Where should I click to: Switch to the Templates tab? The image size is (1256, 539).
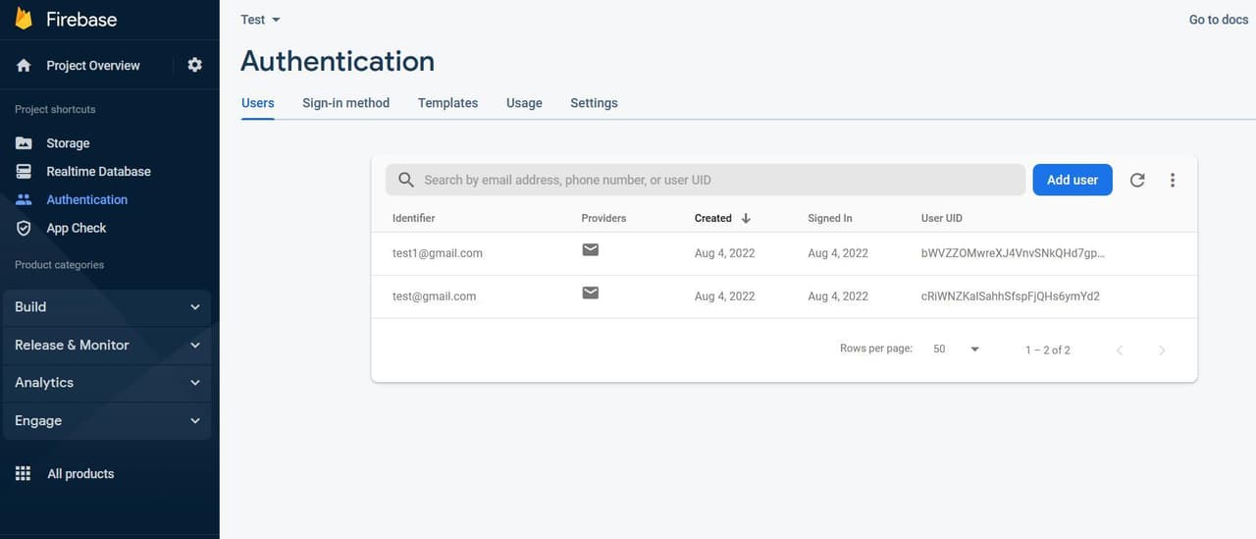(447, 103)
